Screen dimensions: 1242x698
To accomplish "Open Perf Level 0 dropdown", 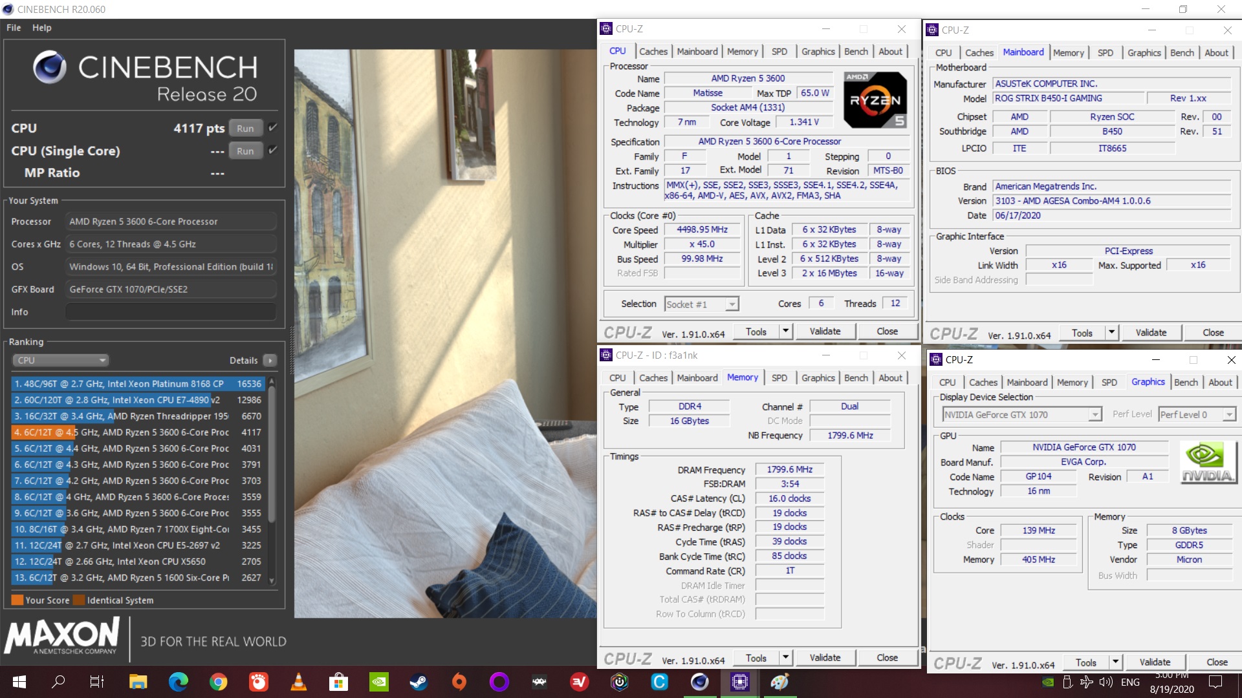I will click(x=1197, y=414).
